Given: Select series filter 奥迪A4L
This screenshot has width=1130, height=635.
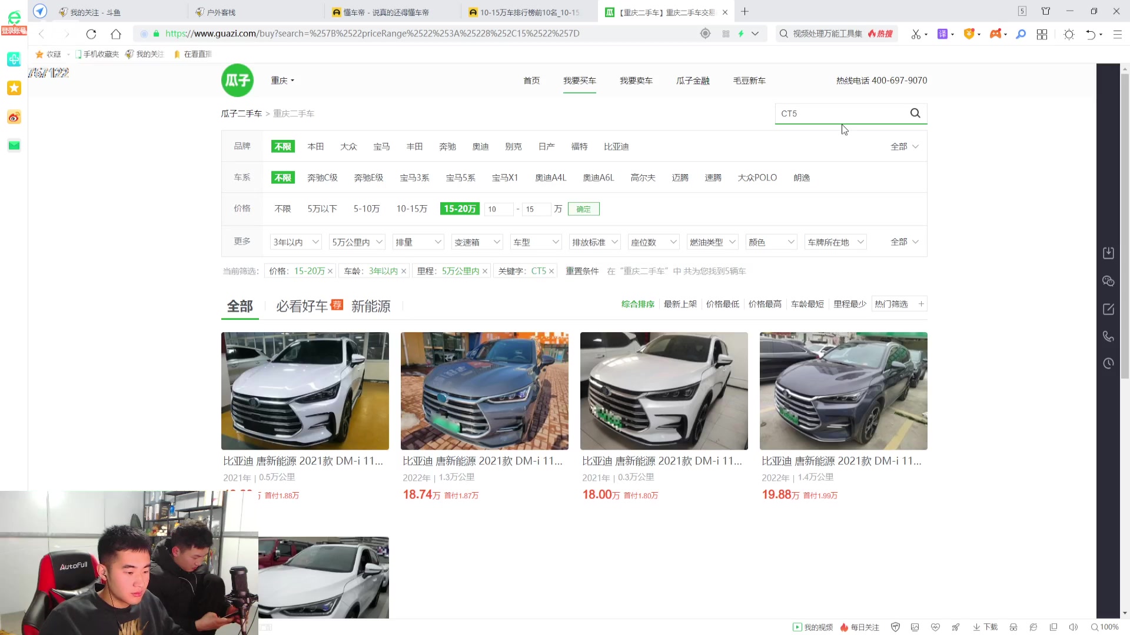Looking at the screenshot, I should tap(550, 178).
